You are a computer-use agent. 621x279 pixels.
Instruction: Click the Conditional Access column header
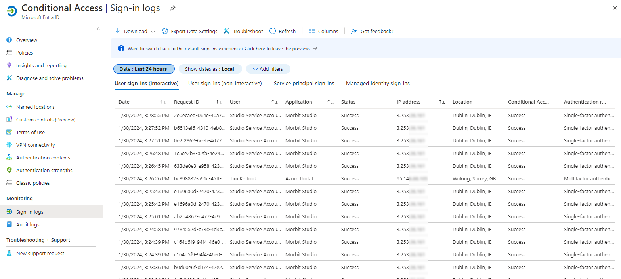coord(529,102)
